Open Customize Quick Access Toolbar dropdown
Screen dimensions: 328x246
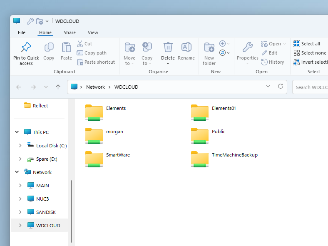47,21
